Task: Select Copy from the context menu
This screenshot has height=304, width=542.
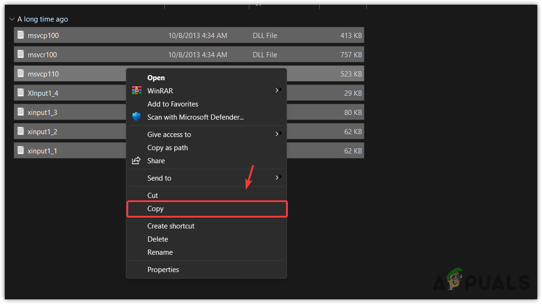Action: (x=155, y=209)
